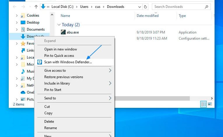Viewport: 223px width, 137px height.
Task: Open the recent locations dropdown arrow
Action: click(x=30, y=7)
